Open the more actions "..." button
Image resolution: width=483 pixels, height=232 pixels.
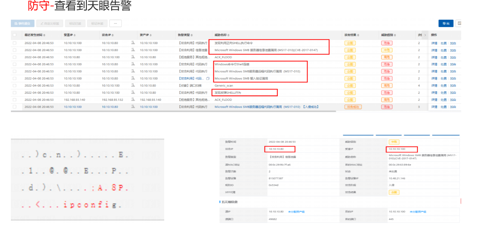[x=115, y=24]
